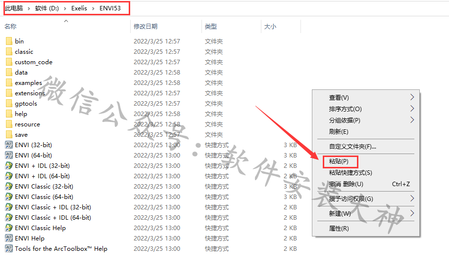Select file name Tools for the ArcToolbox™ Help
This screenshot has width=449, height=277.
point(61,249)
